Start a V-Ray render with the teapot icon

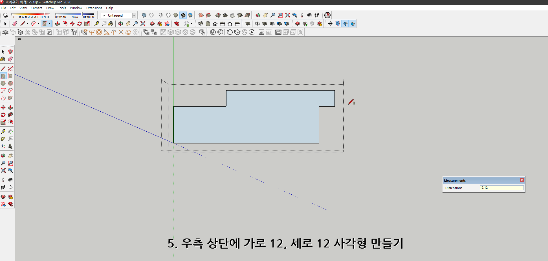coord(230,32)
